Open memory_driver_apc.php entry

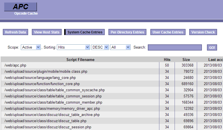(52, 109)
